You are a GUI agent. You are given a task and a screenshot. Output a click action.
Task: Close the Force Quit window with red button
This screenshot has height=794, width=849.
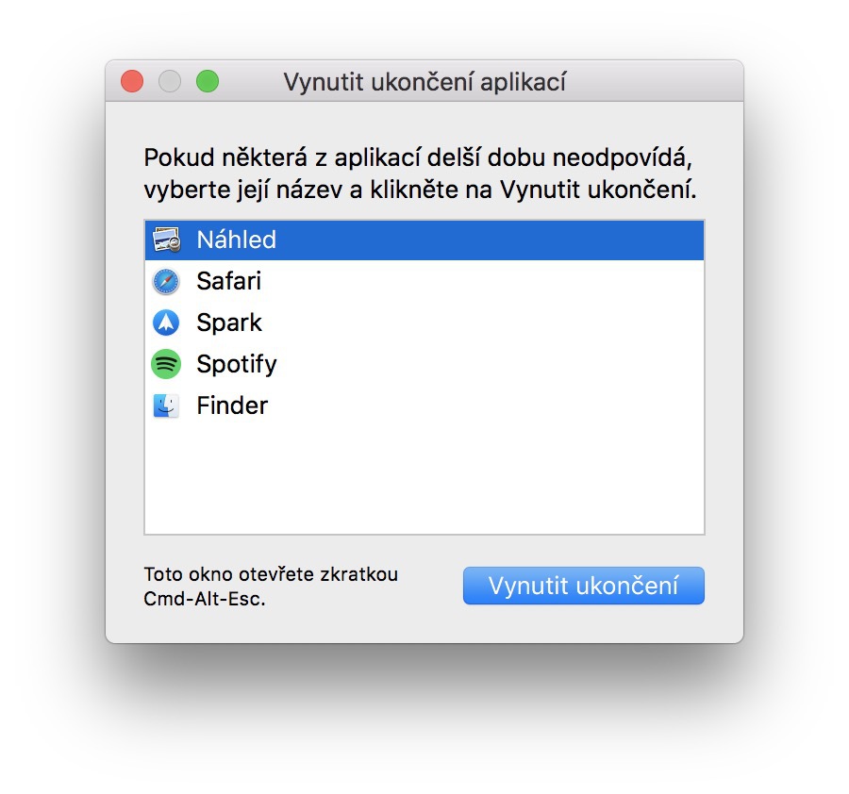click(x=132, y=82)
